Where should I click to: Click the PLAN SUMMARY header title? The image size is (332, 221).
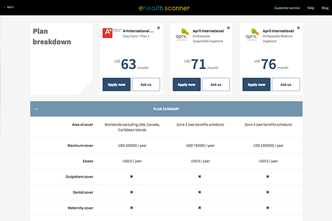(x=166, y=109)
